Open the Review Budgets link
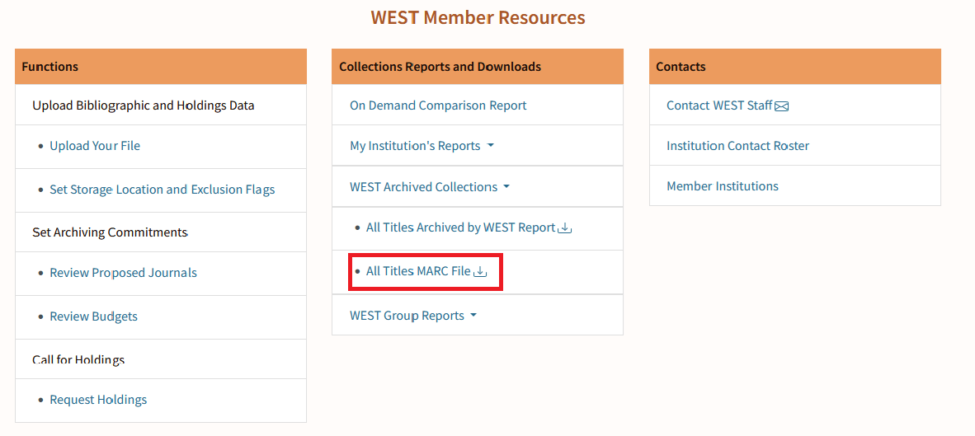This screenshot has height=436, width=975. (x=93, y=316)
